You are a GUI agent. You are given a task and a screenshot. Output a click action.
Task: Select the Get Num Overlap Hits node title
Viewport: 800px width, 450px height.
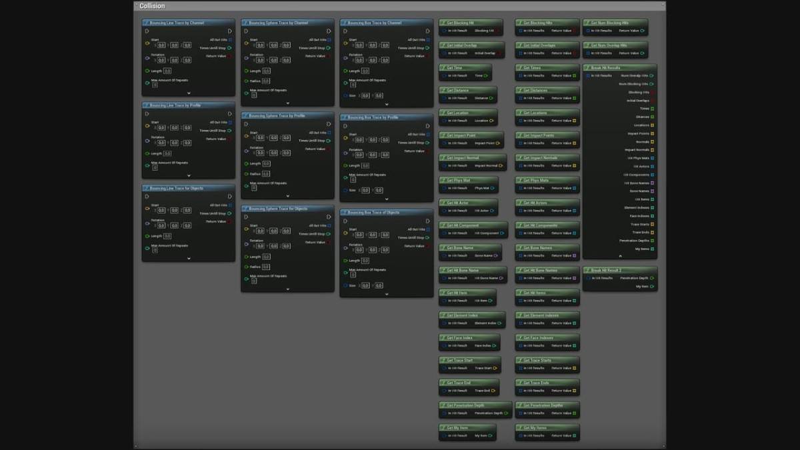tap(609, 45)
